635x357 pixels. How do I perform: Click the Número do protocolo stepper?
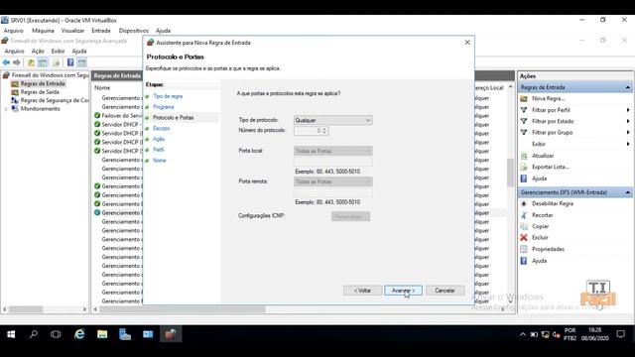(324, 131)
